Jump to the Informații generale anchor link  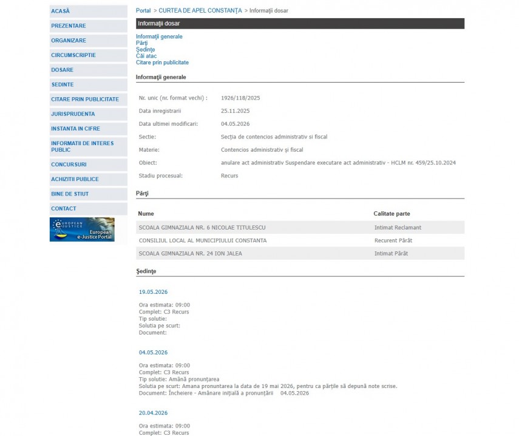coord(159,36)
